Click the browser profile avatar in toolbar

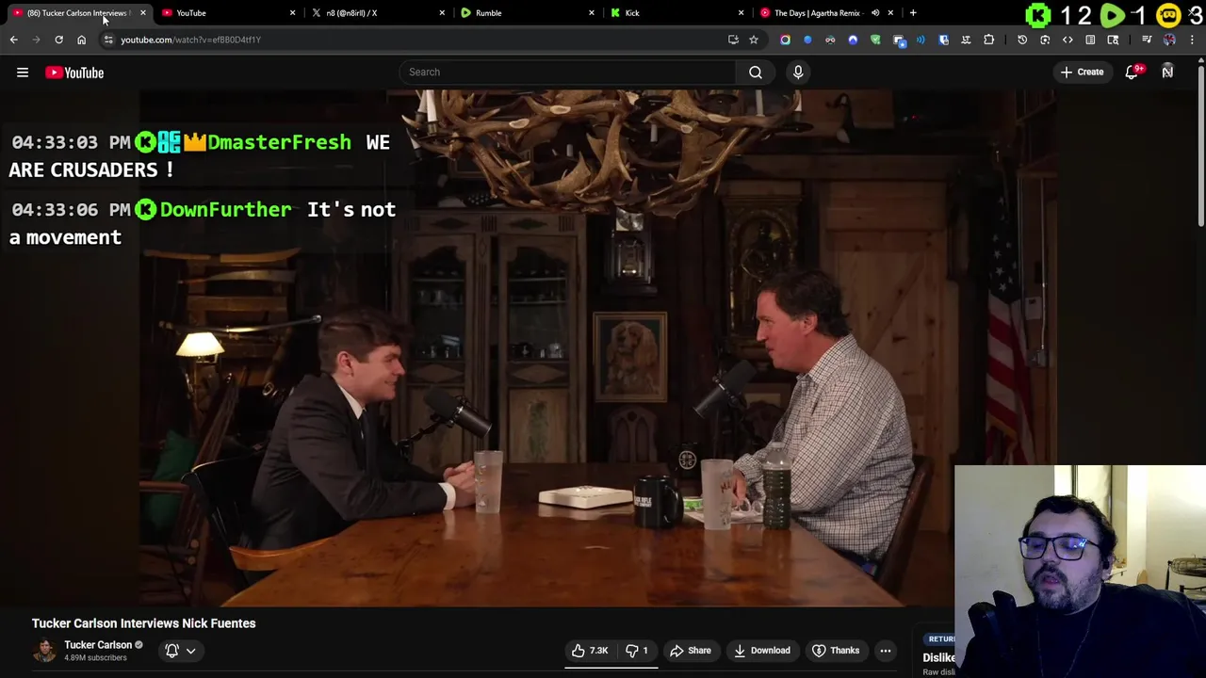pos(1169,40)
